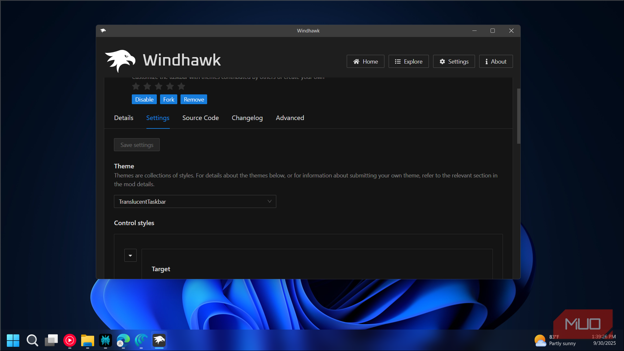Image resolution: width=624 pixels, height=351 pixels.
Task: Launch the red music player taskbar app
Action: (69, 340)
